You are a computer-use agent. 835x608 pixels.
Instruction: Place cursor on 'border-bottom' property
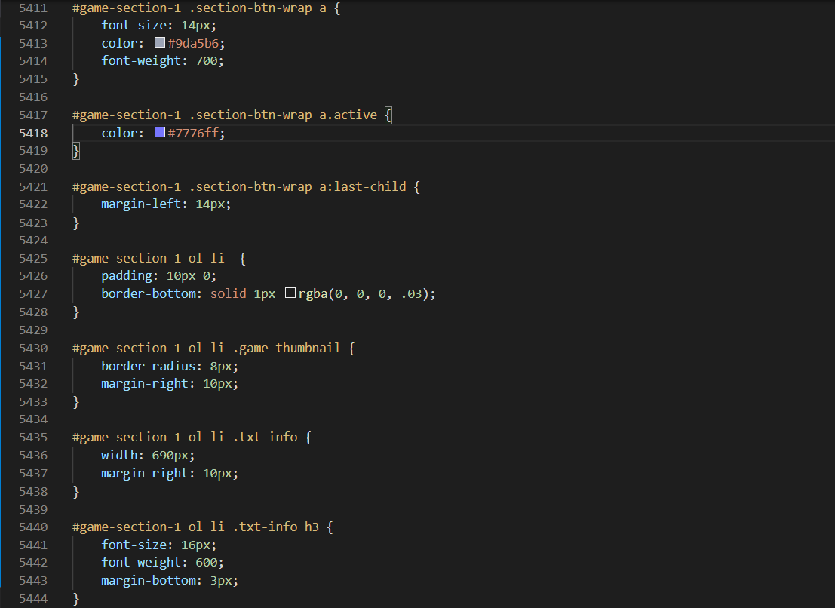[x=149, y=294]
